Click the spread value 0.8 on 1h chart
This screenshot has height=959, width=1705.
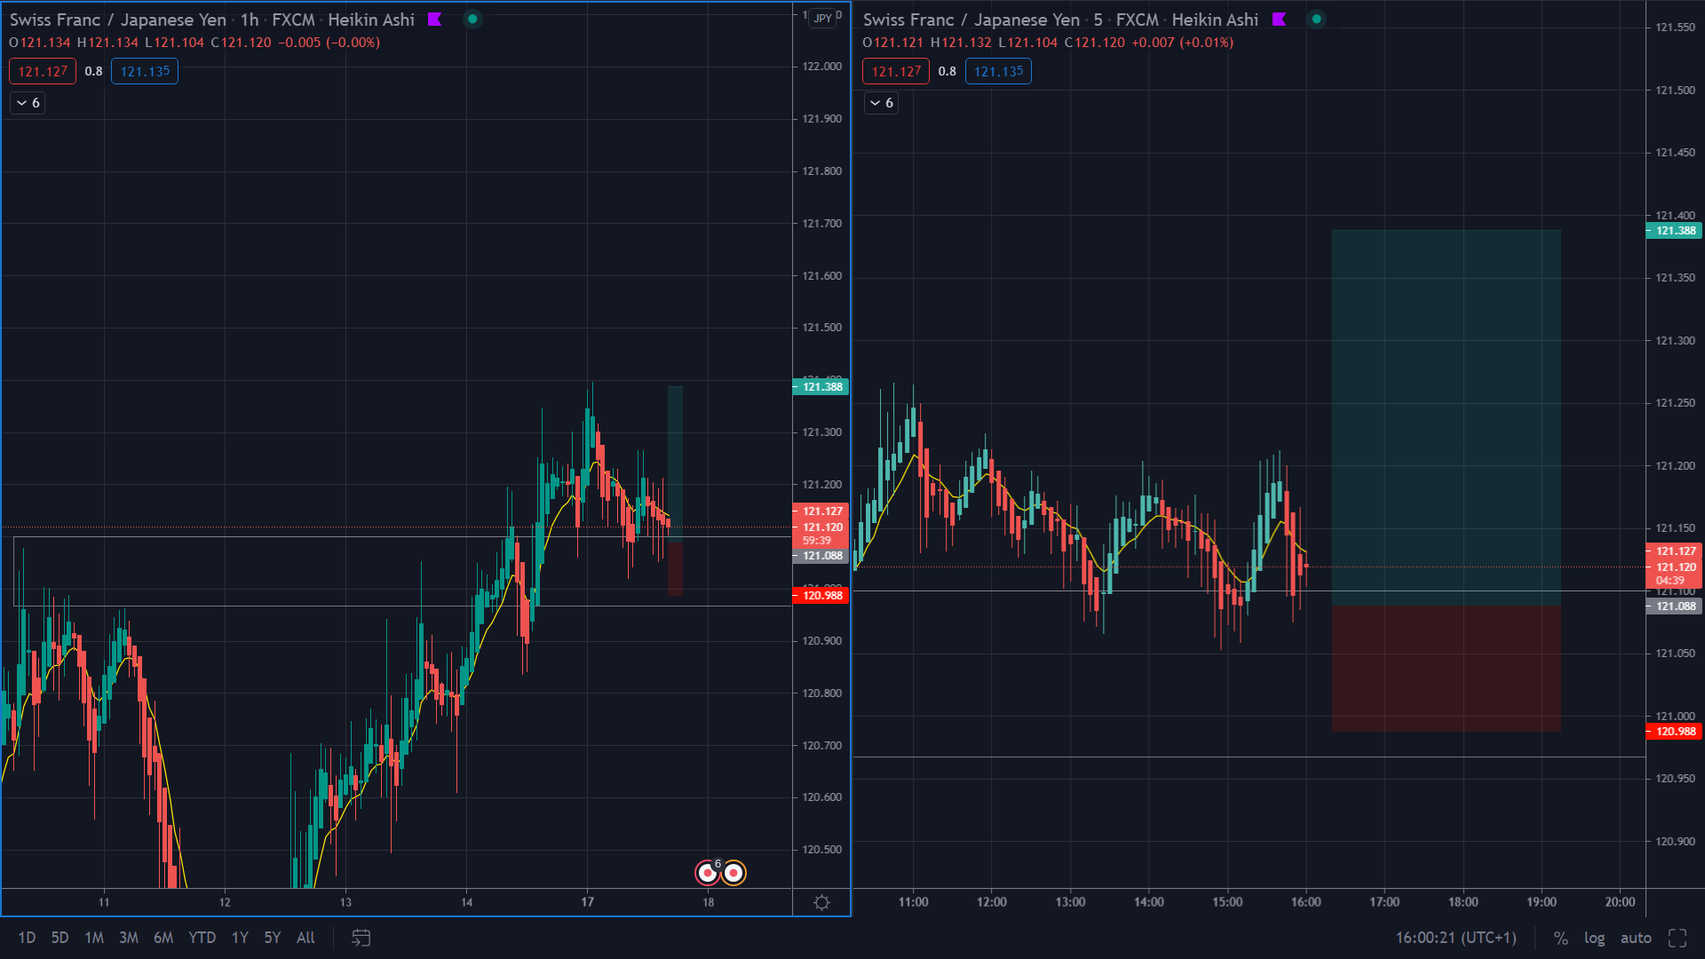[93, 71]
